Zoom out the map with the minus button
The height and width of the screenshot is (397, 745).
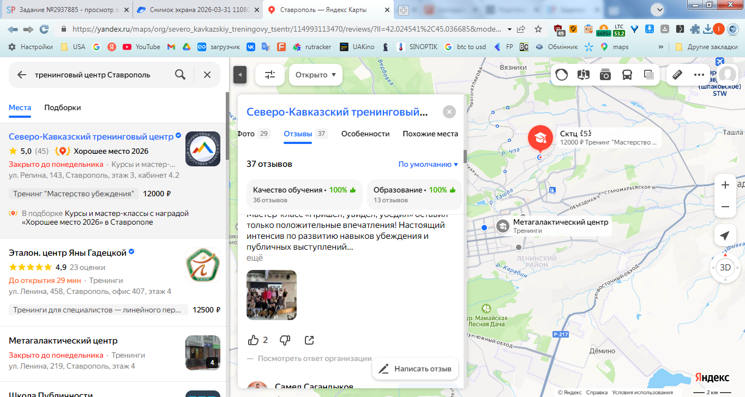click(x=725, y=207)
